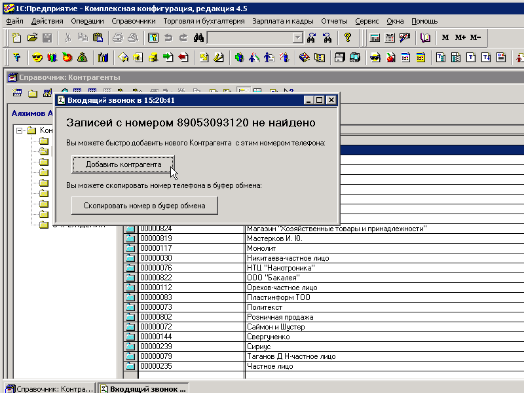Select the Таганов Д Н-частное лицо row
The width and height of the screenshot is (524, 393).
[x=324, y=356]
